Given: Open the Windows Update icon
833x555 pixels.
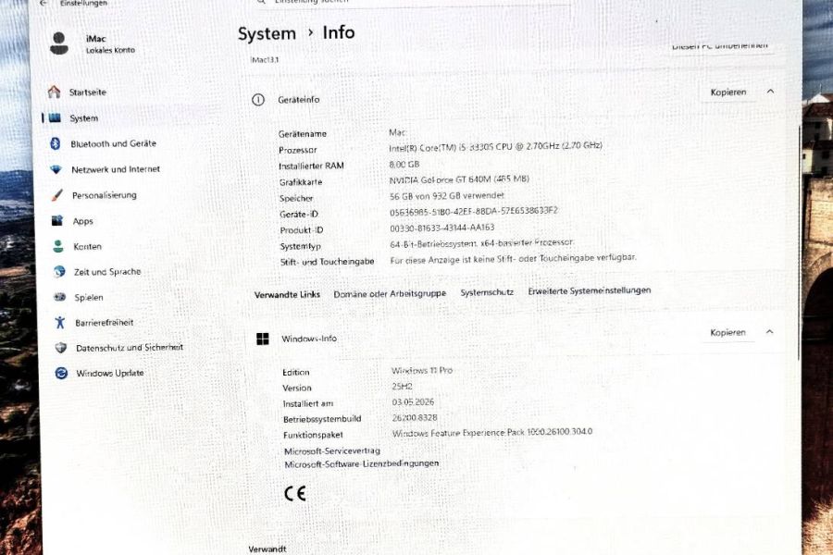Looking at the screenshot, I should click(x=61, y=373).
